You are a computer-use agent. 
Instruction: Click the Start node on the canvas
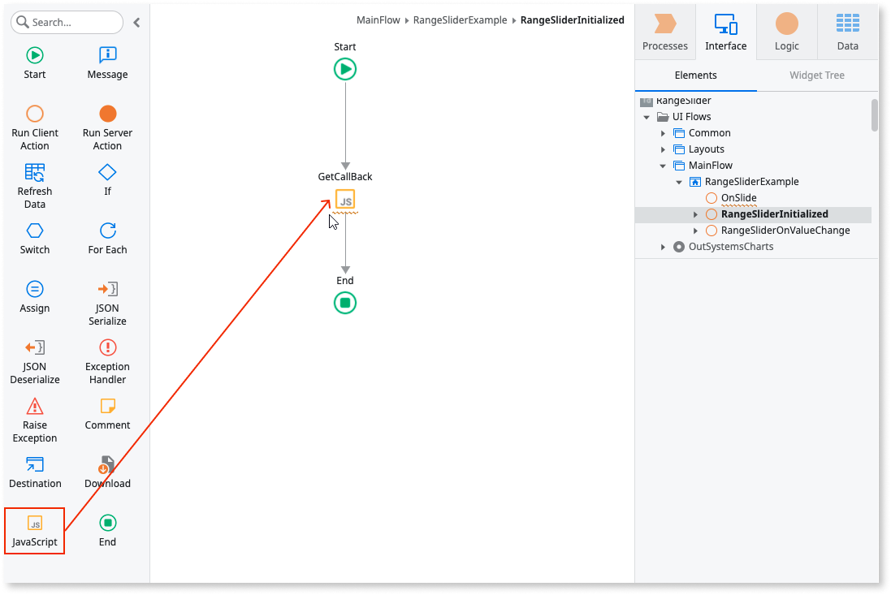344,69
